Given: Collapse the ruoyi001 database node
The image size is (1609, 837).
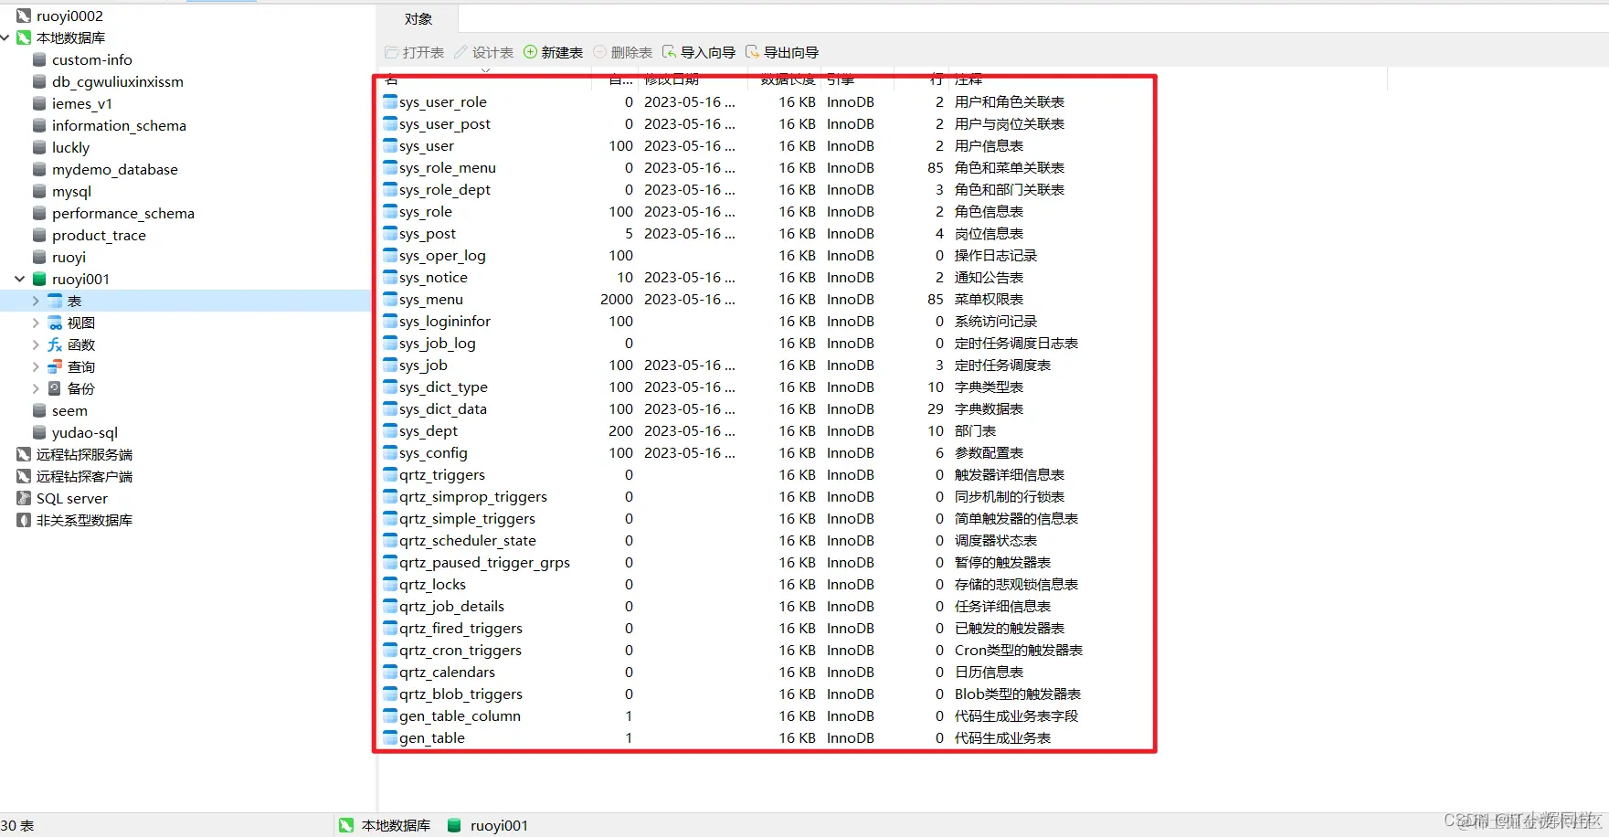Looking at the screenshot, I should 20,279.
